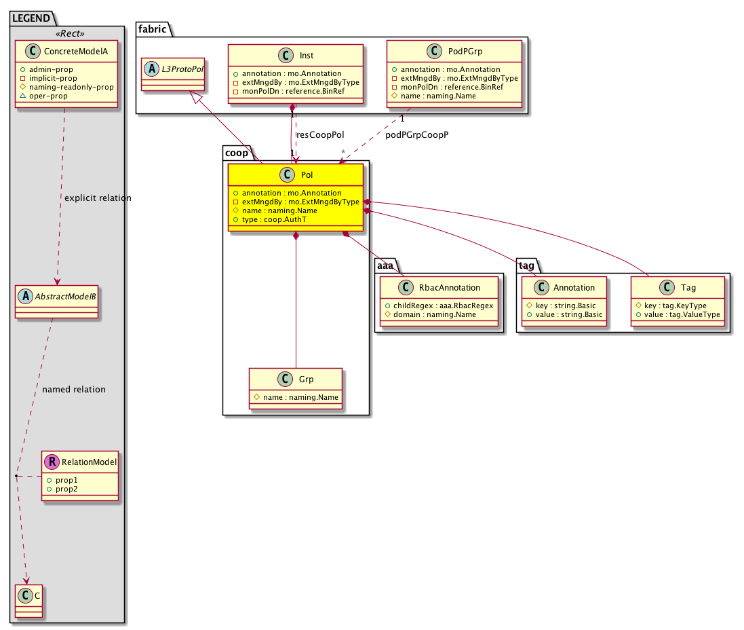744x630 pixels.
Task: Click the C icon in highlighted Pol class
Action: pyautogui.click(x=284, y=175)
